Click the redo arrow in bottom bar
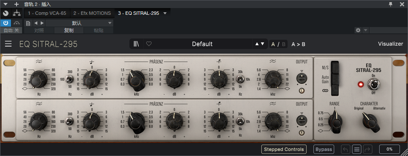The width and height of the screenshot is (408, 156). pyautogui.click(x=368, y=149)
